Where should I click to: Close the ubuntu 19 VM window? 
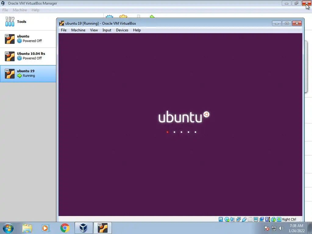tap(297, 23)
